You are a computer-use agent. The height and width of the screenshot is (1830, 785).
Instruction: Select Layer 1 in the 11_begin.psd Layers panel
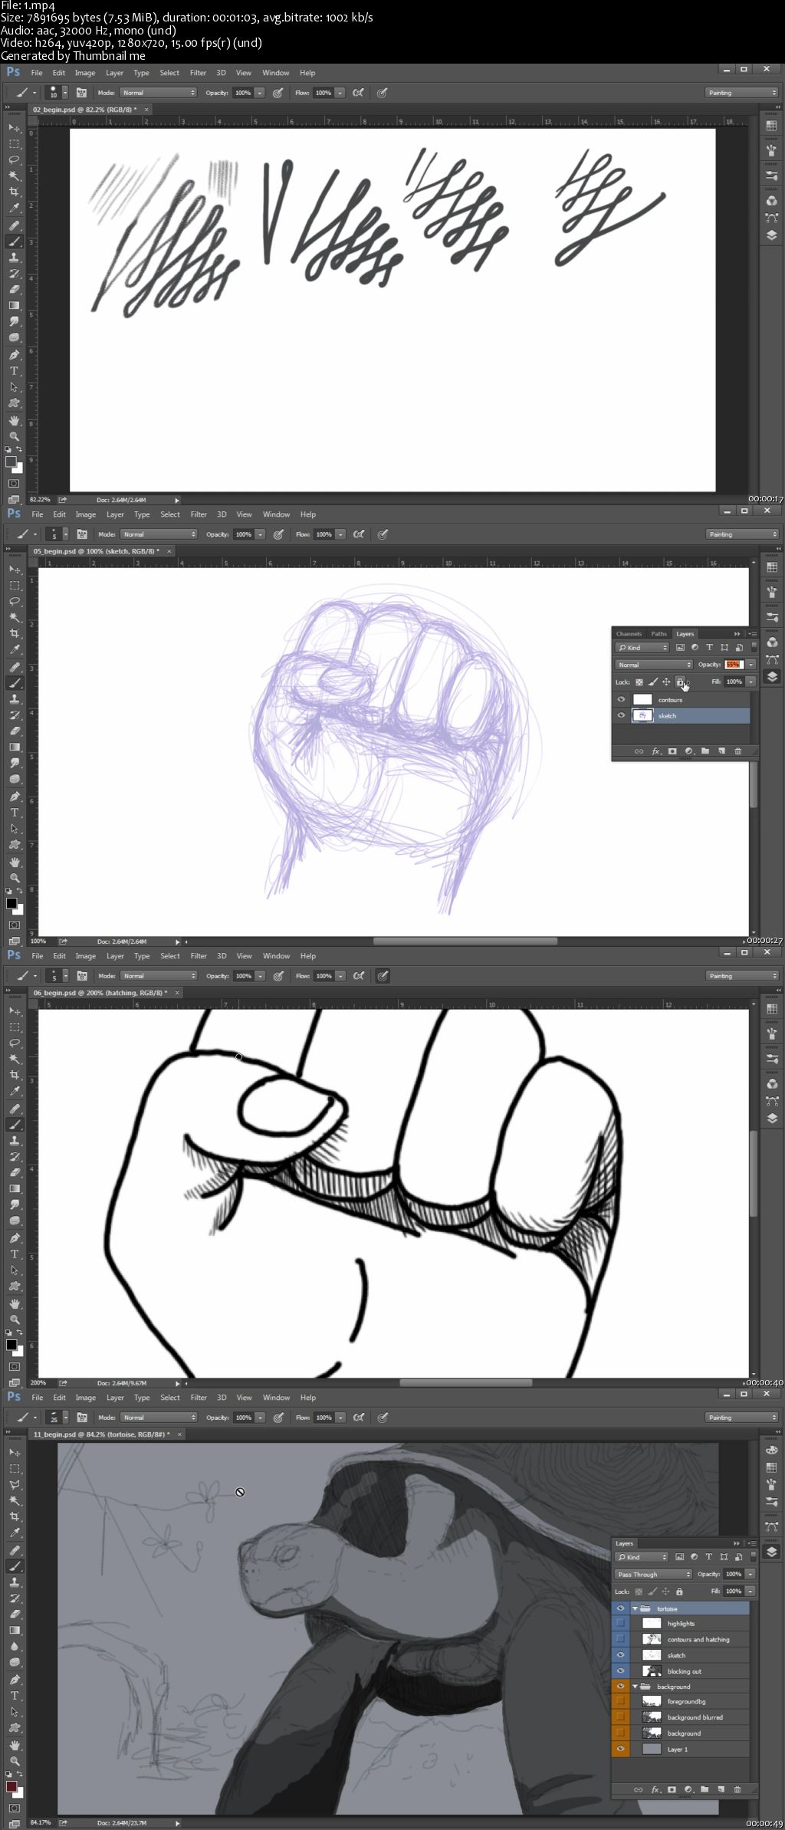click(x=688, y=1750)
